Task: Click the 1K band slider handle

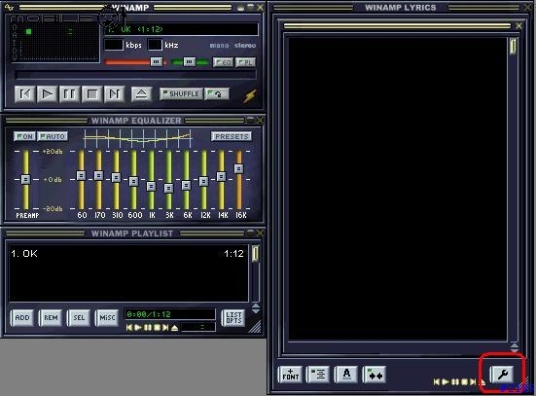Action: 151,187
